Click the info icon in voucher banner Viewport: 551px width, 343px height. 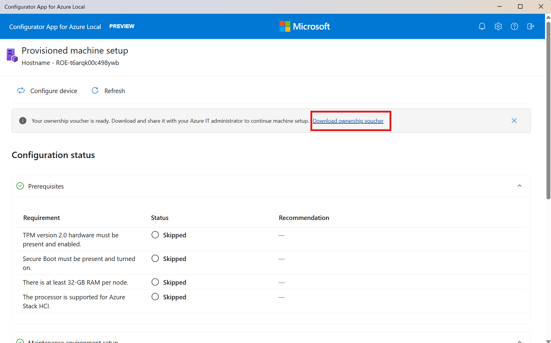pos(23,121)
